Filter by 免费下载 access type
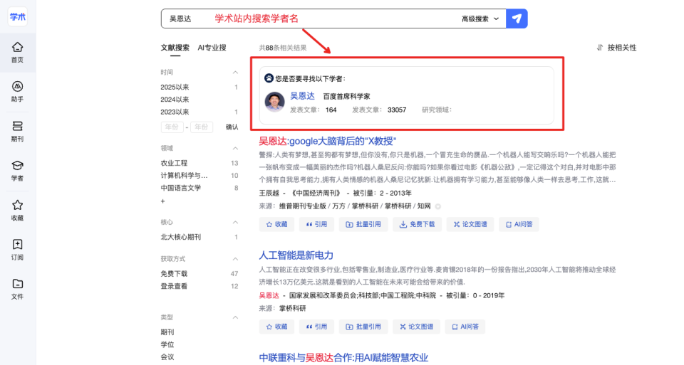 [174, 274]
